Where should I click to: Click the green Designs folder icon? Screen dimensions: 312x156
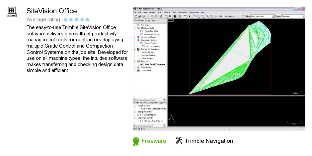[138, 61]
